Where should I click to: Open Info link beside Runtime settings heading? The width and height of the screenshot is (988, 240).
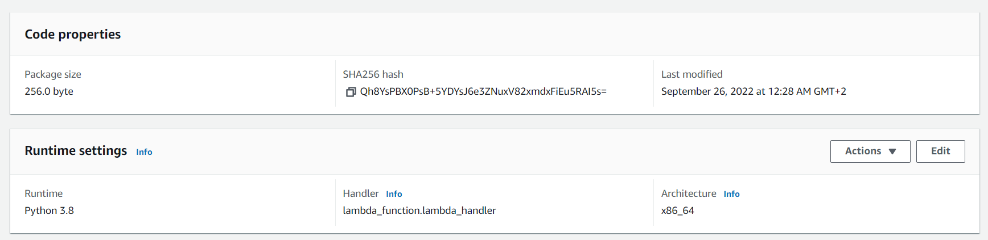(144, 152)
